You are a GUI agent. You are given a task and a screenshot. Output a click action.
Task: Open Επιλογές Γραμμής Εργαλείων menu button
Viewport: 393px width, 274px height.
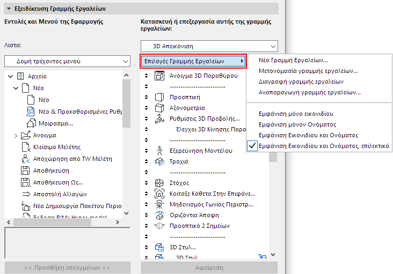[x=193, y=61]
